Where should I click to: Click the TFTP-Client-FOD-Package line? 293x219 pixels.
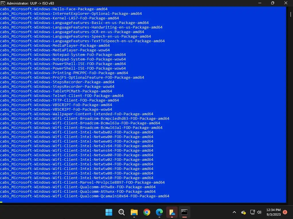60,100
